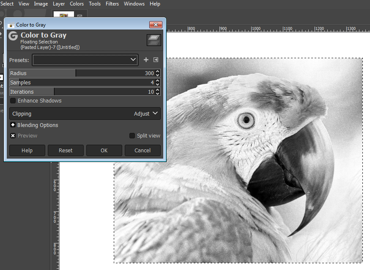Image resolution: width=370 pixels, height=270 pixels.
Task: Save current settings as named preset plus icon
Action: 146,60
